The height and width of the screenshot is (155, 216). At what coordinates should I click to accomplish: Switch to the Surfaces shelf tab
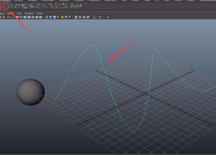click(18, 1)
